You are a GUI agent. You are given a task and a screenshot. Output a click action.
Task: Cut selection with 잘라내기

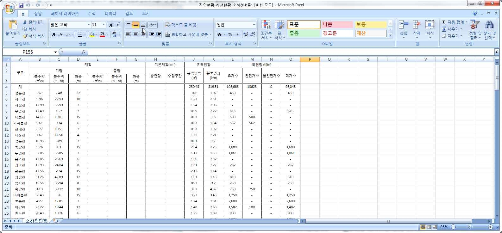point(34,22)
